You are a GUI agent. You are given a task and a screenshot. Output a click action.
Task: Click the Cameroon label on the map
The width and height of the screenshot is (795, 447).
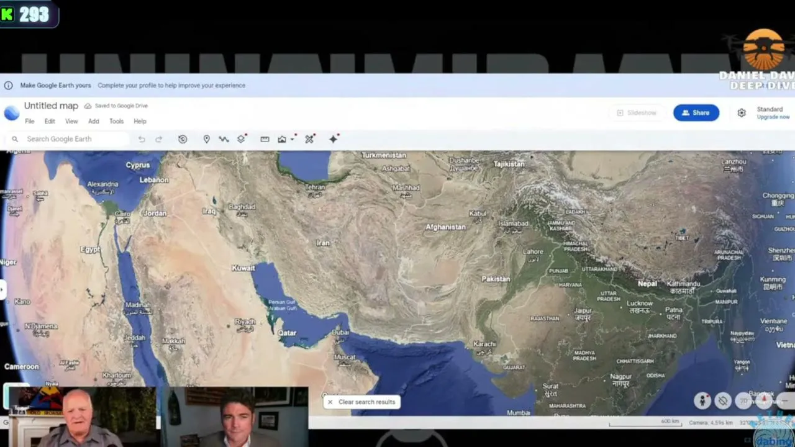[x=22, y=366]
